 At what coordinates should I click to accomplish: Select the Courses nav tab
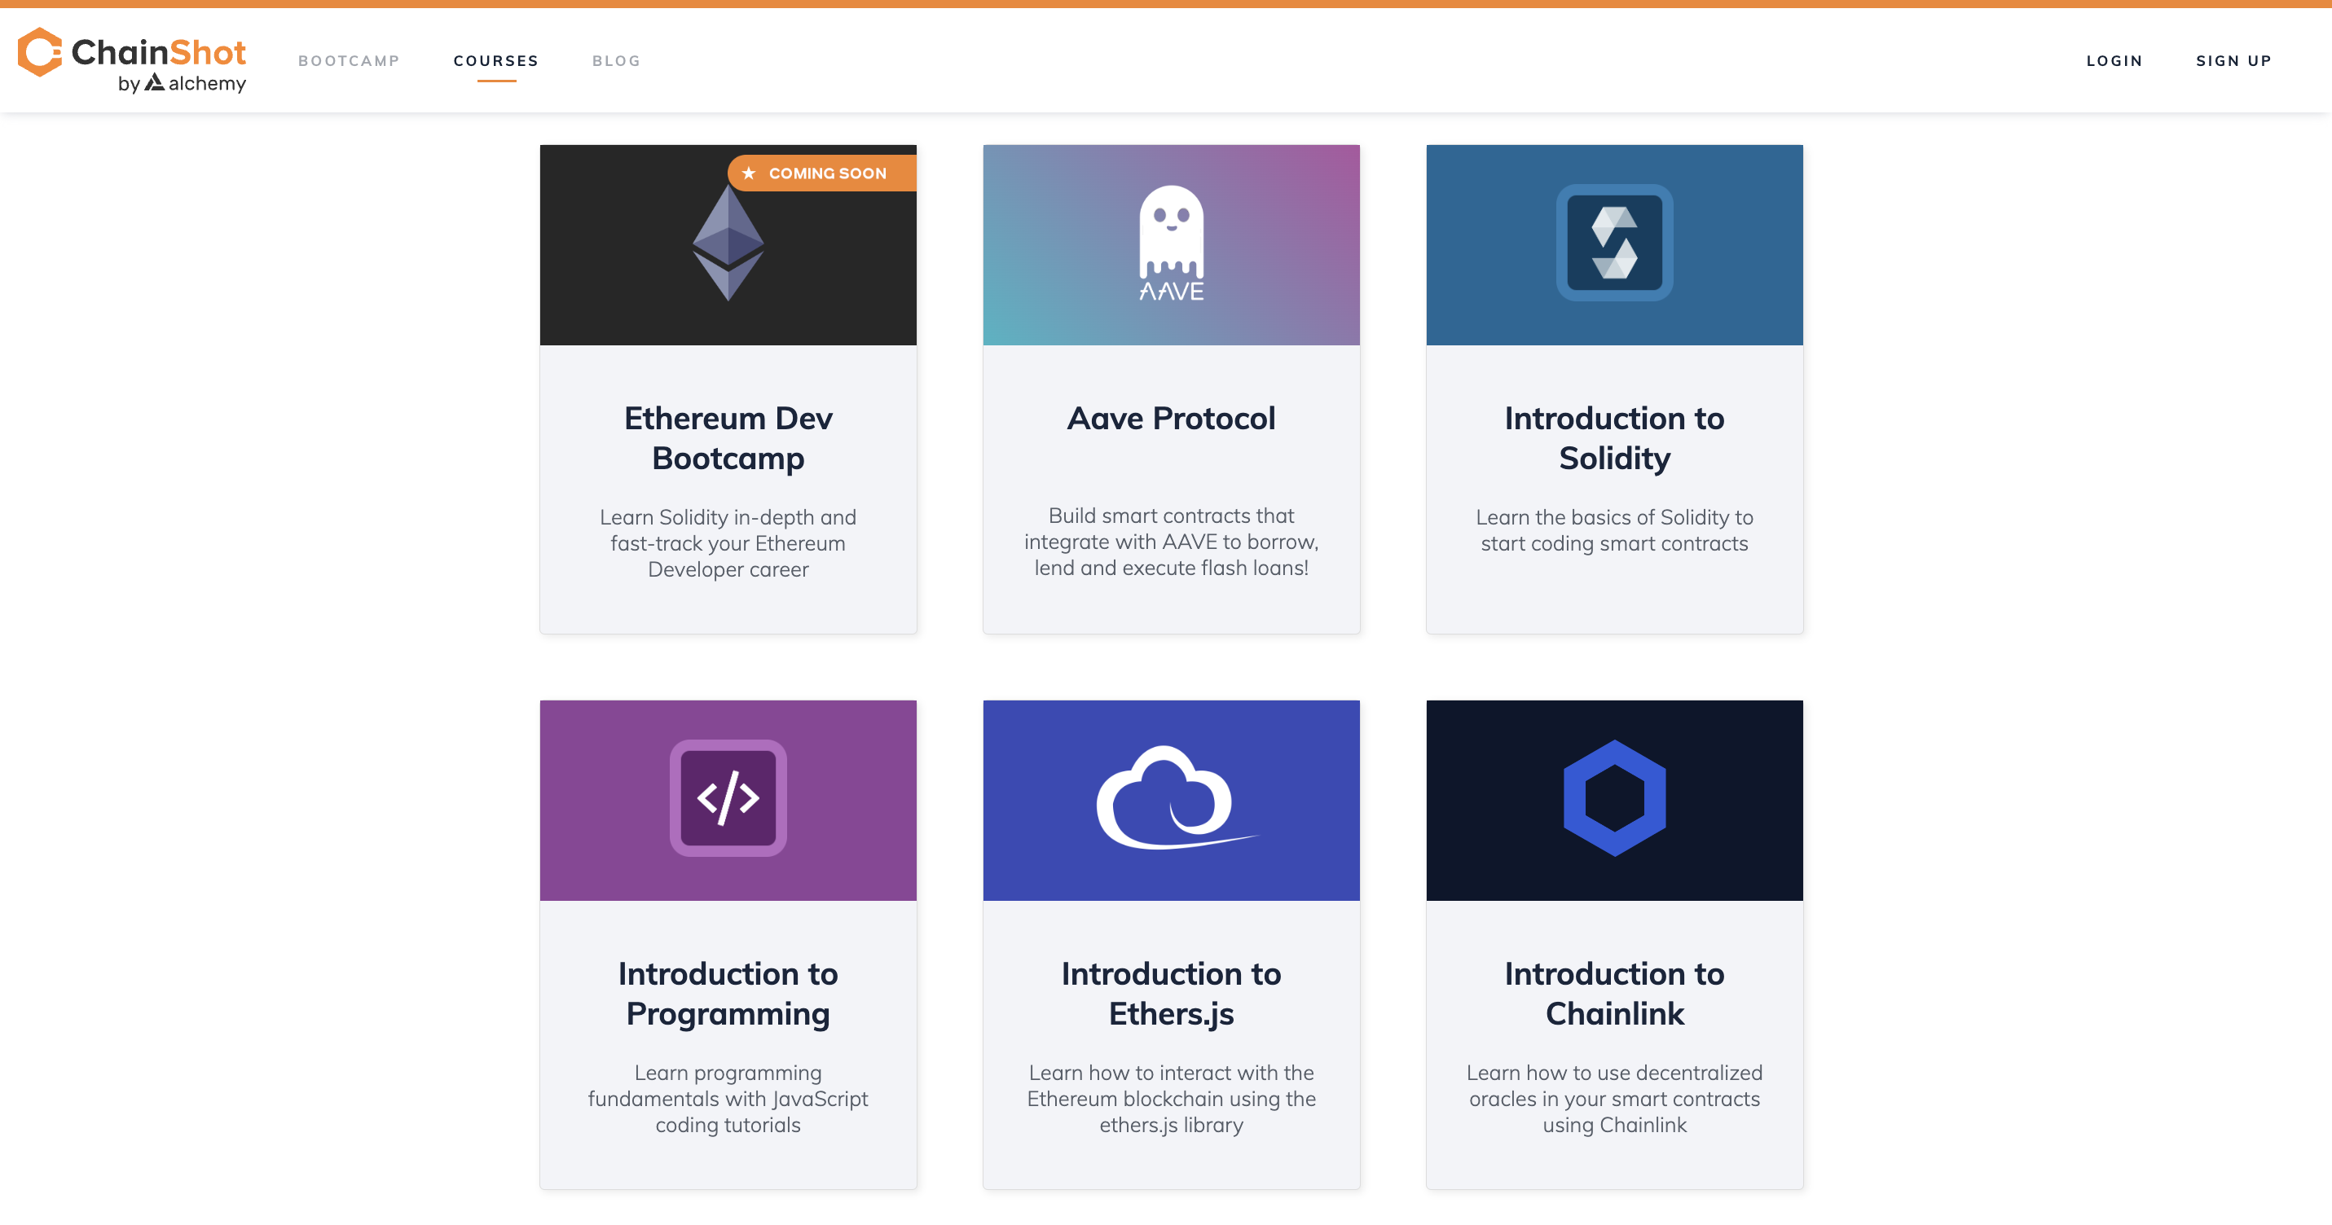(x=496, y=60)
